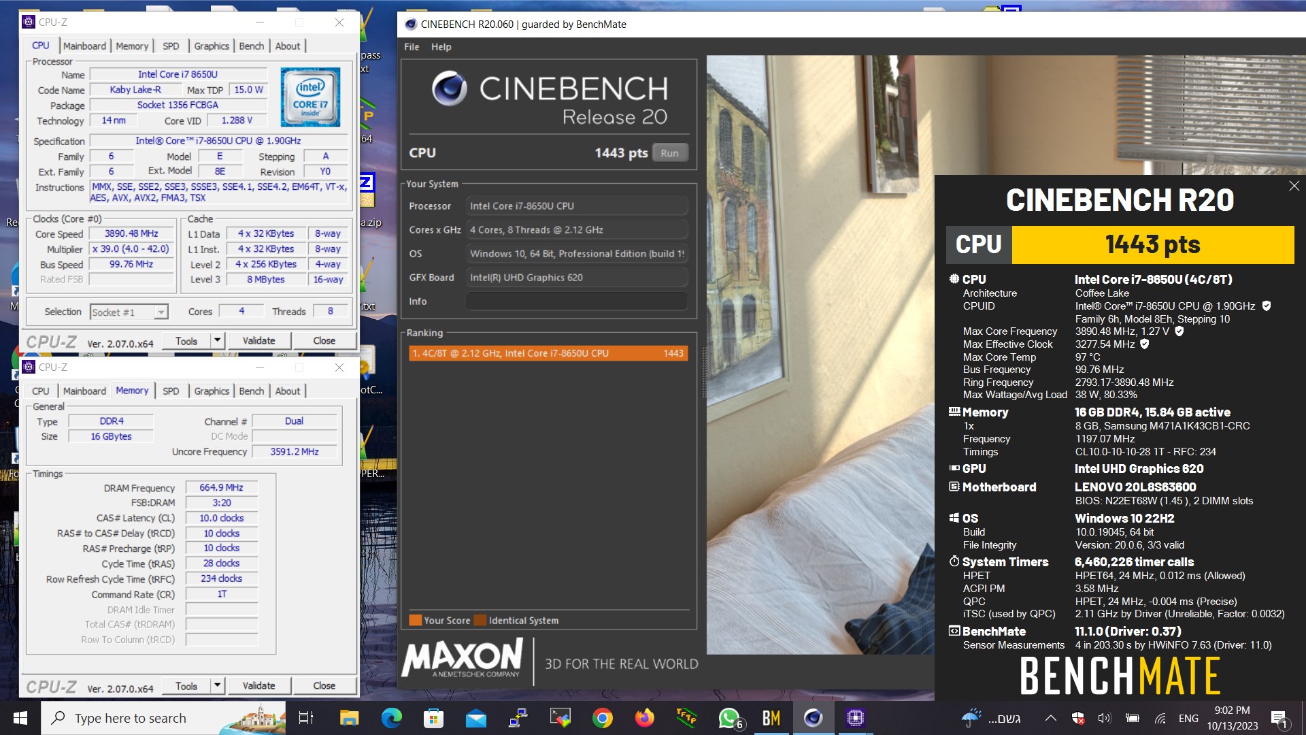Open the Cinebench File menu
The width and height of the screenshot is (1306, 735).
click(x=412, y=47)
